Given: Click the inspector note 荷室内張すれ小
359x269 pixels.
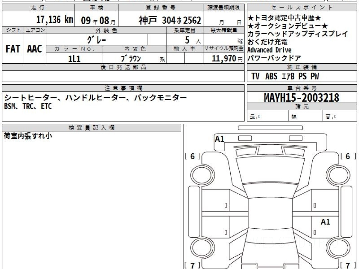Looking at the screenshot, I should tap(28, 136).
